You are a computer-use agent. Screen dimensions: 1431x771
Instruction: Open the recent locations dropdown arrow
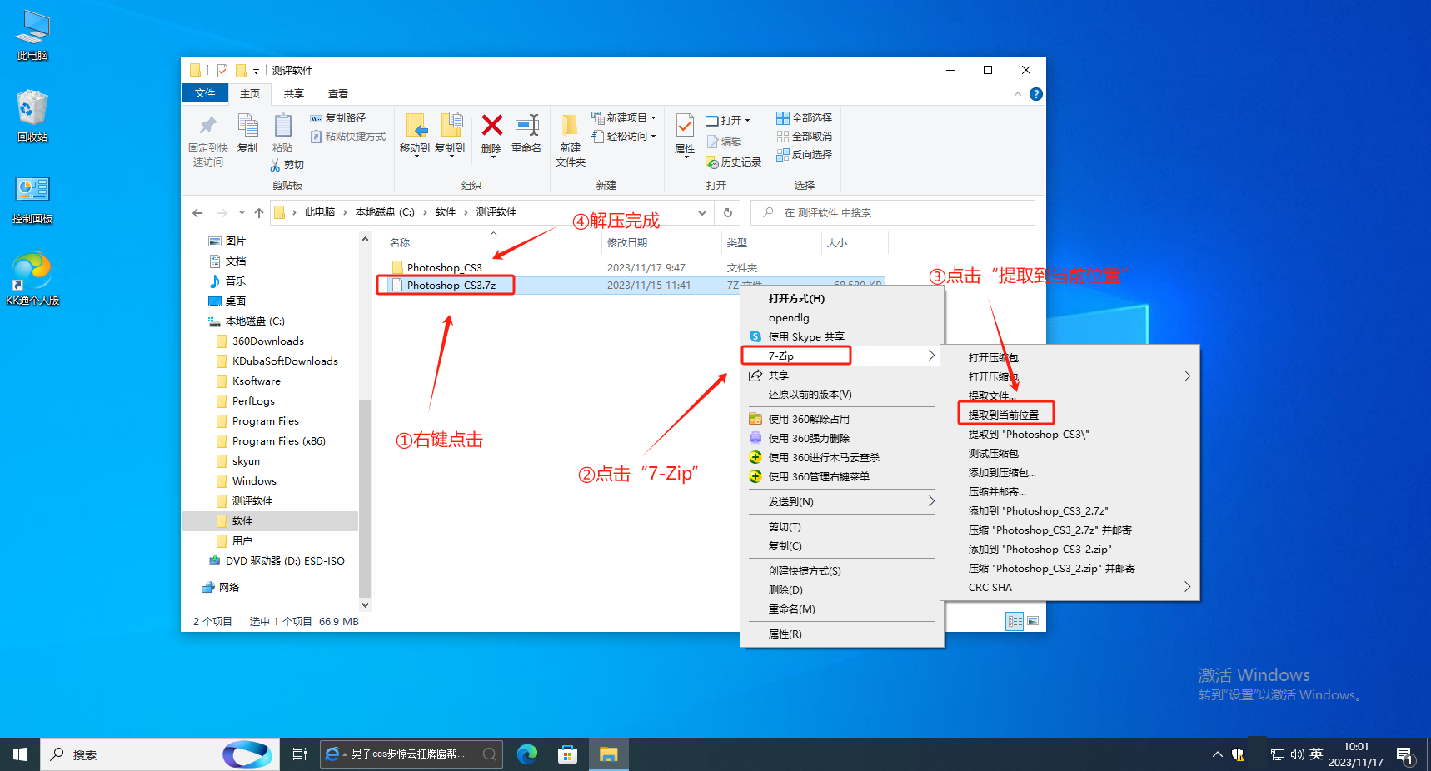pos(242,213)
